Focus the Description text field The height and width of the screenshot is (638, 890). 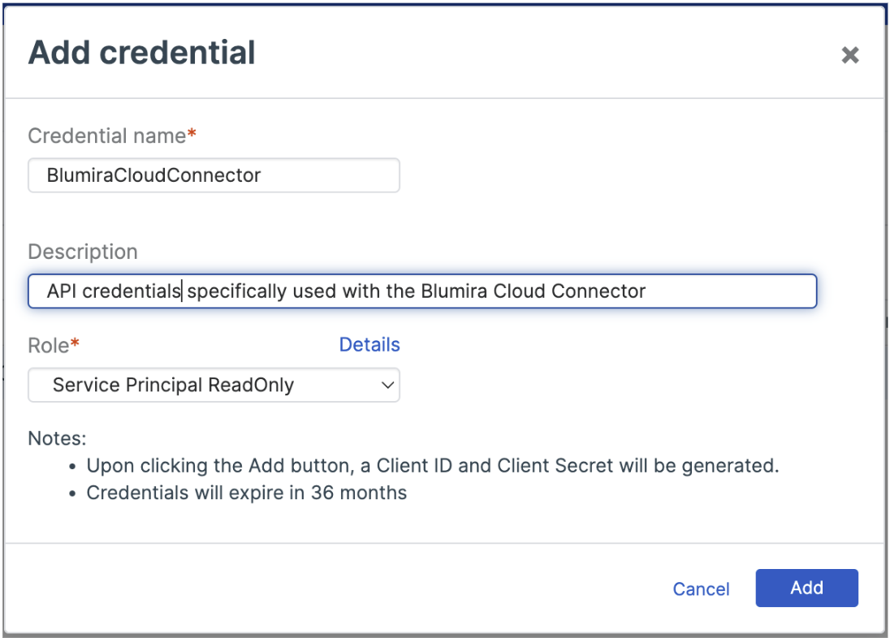click(x=422, y=291)
